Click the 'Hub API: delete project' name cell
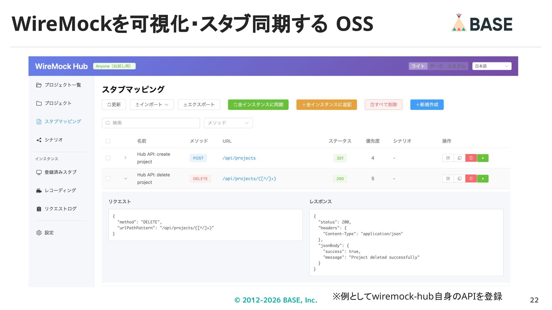 coord(154,179)
